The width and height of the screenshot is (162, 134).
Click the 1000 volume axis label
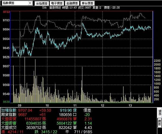[x=157, y=84]
